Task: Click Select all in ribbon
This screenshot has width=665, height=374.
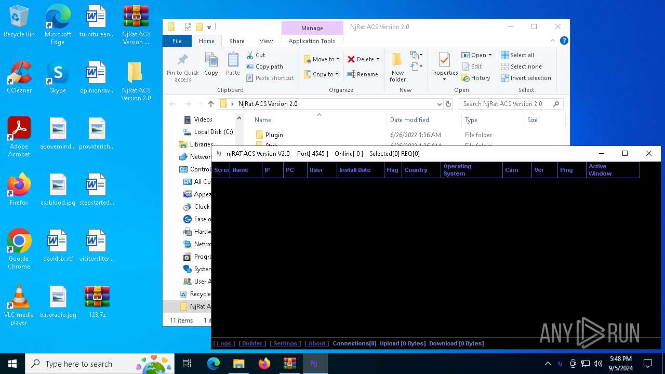Action: [517, 55]
